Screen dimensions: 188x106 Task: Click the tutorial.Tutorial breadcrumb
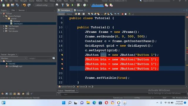(x=67, y=87)
